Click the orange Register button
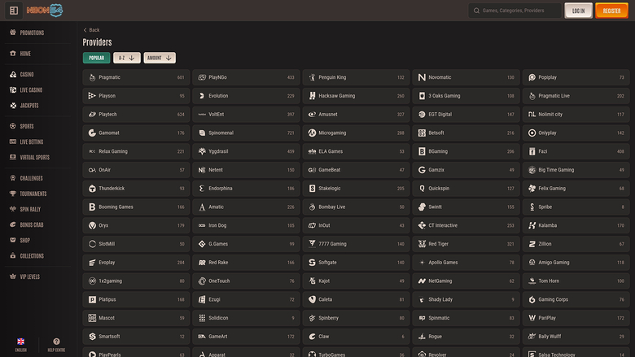Image resolution: width=635 pixels, height=357 pixels. [611, 11]
